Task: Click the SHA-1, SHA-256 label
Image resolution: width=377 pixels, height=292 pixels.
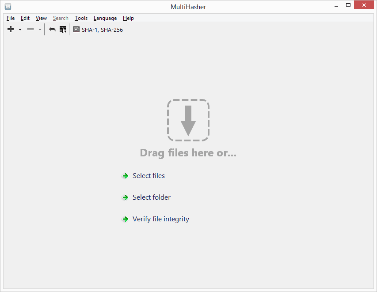Action: 102,30
